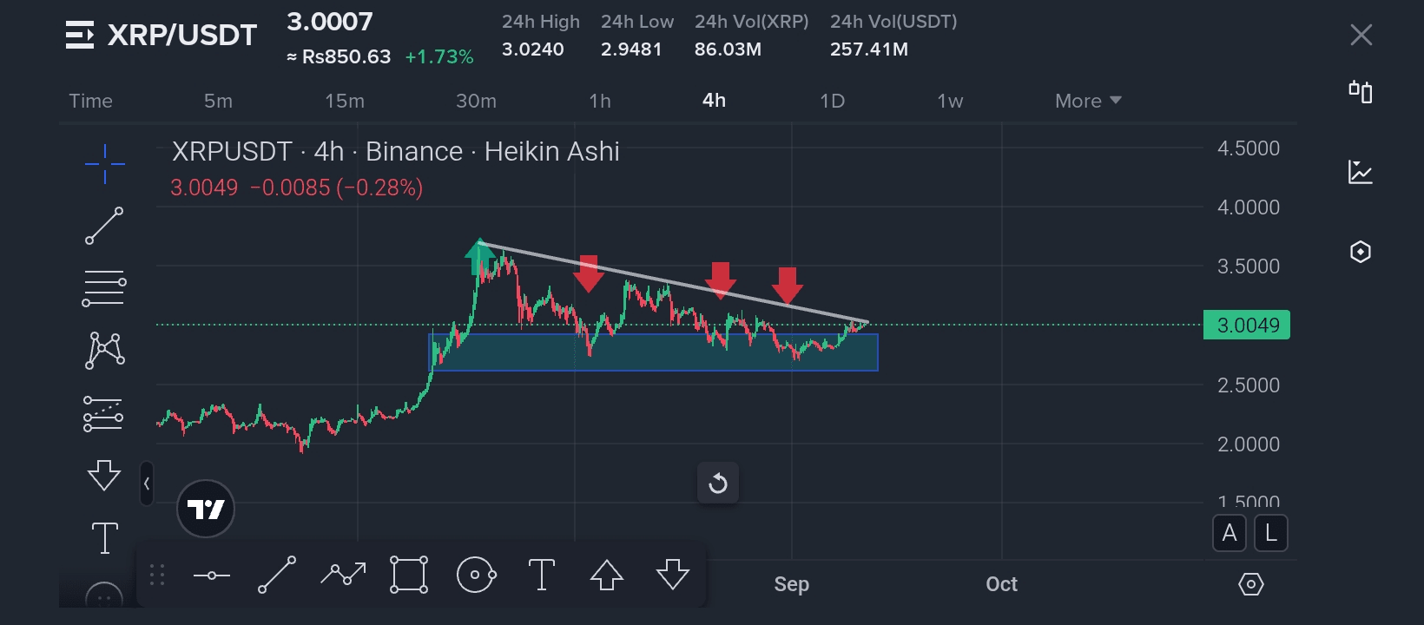Switch to the 1h timeframe
Image resolution: width=1424 pixels, height=625 pixels.
pos(600,101)
